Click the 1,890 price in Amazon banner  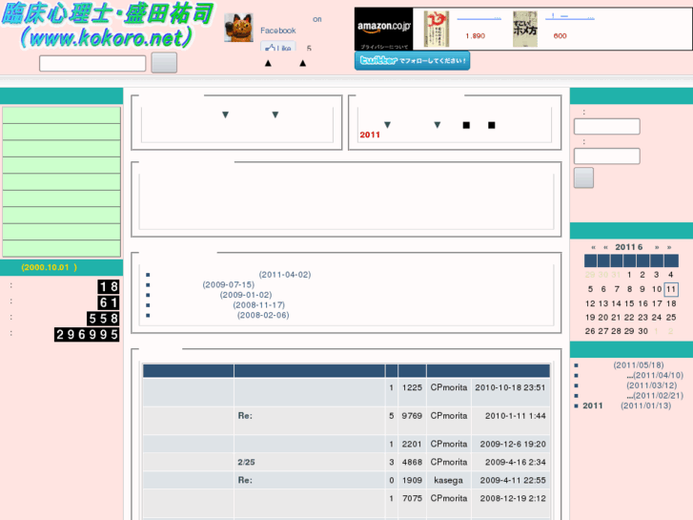click(475, 36)
